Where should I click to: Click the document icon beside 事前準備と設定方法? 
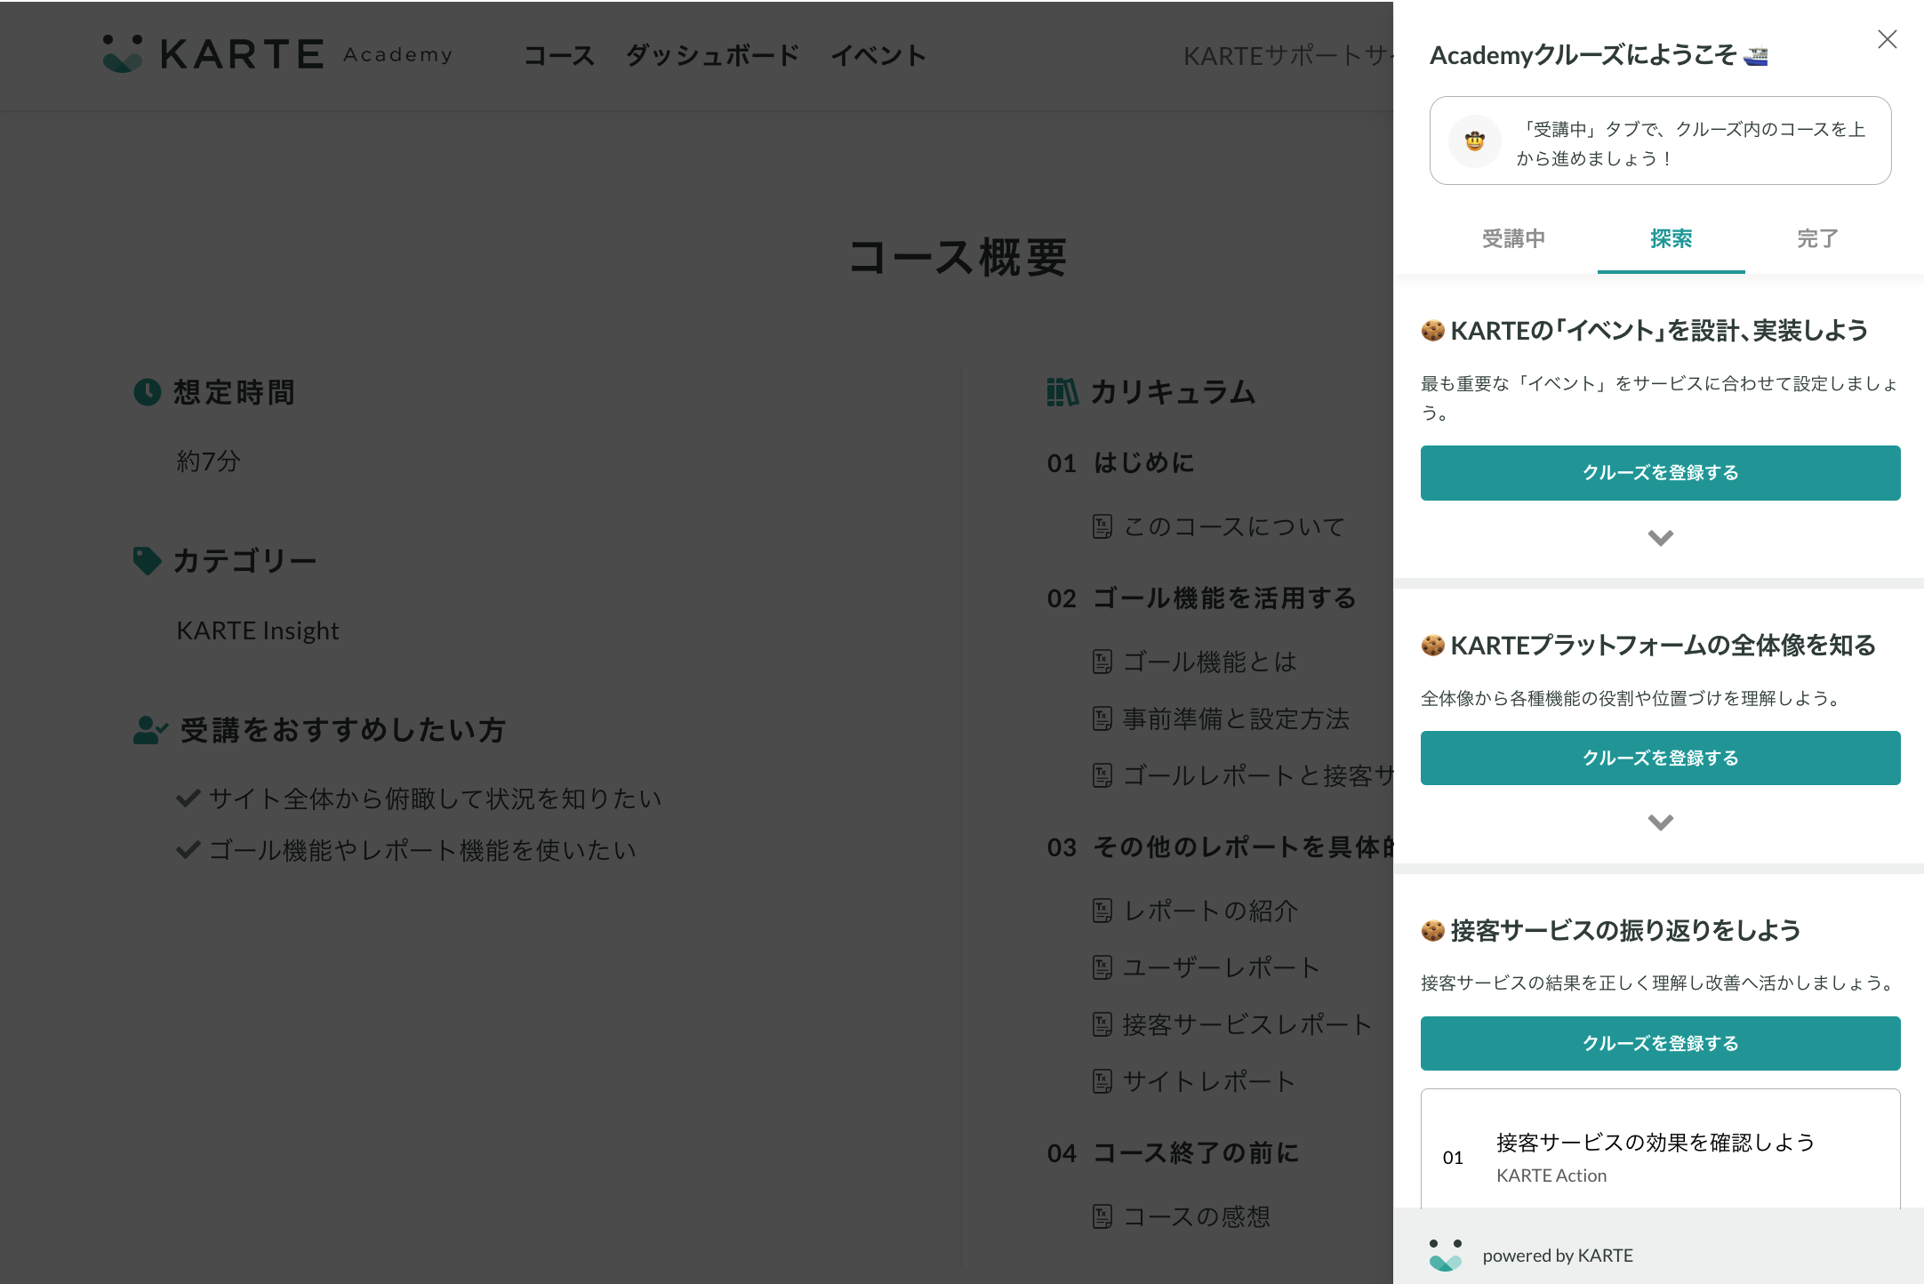click(1102, 718)
